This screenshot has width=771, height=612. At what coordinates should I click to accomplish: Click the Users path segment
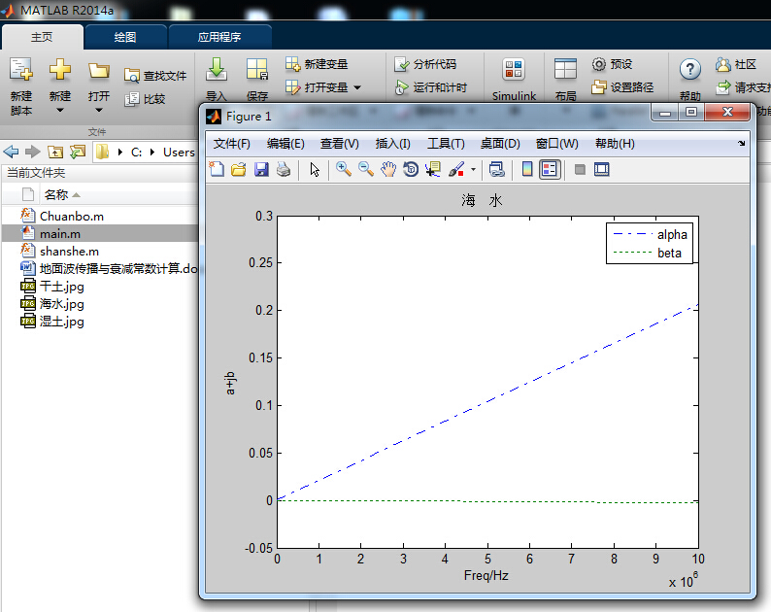click(x=179, y=153)
